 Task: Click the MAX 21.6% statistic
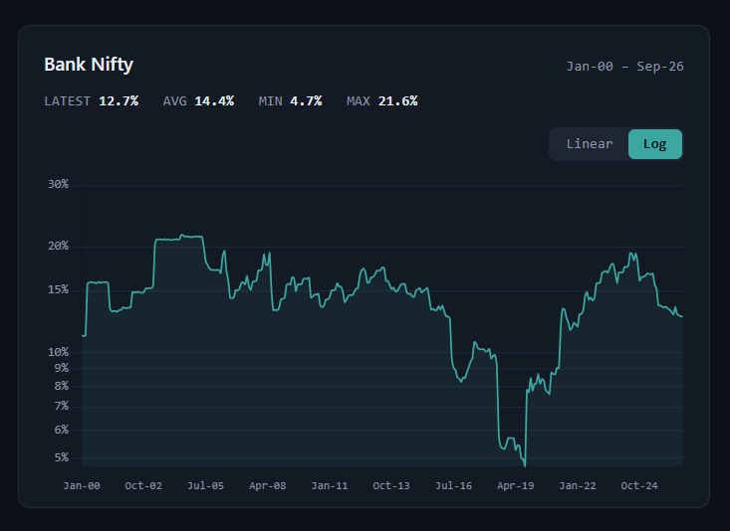pos(381,100)
